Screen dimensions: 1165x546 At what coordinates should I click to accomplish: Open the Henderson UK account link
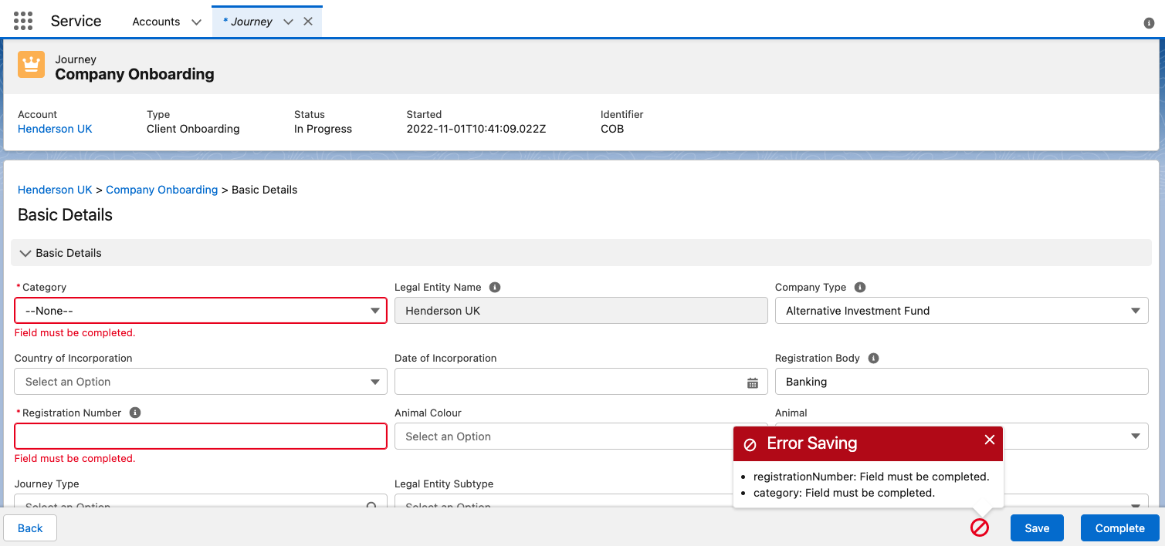[55, 129]
